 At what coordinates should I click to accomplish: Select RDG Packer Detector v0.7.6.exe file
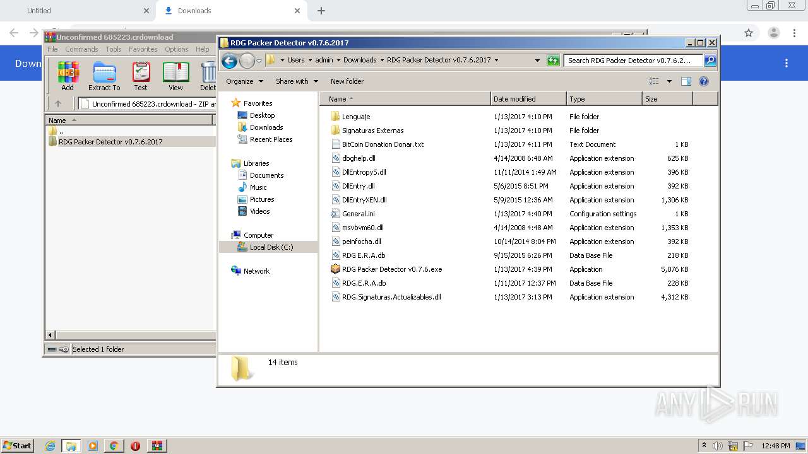click(392, 269)
